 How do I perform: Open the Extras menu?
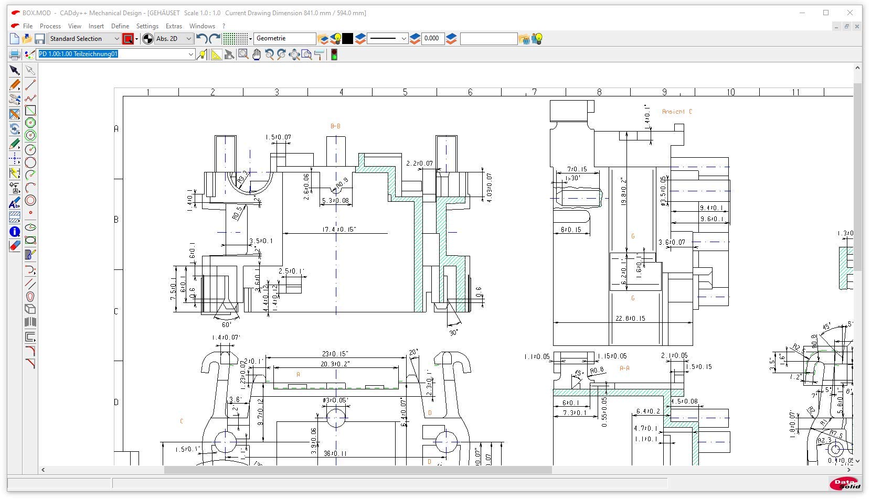[174, 26]
